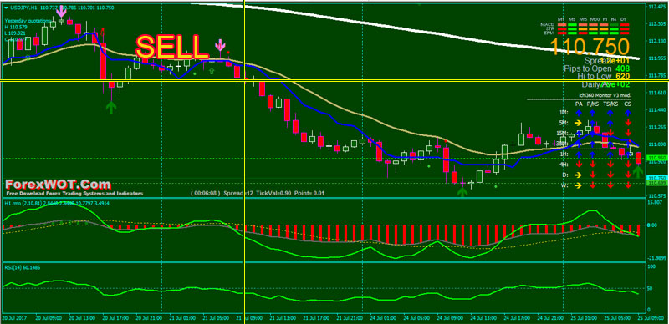This screenshot has height=324, width=669.
Task: Click the W row CS red down arrow
Action: (628, 185)
